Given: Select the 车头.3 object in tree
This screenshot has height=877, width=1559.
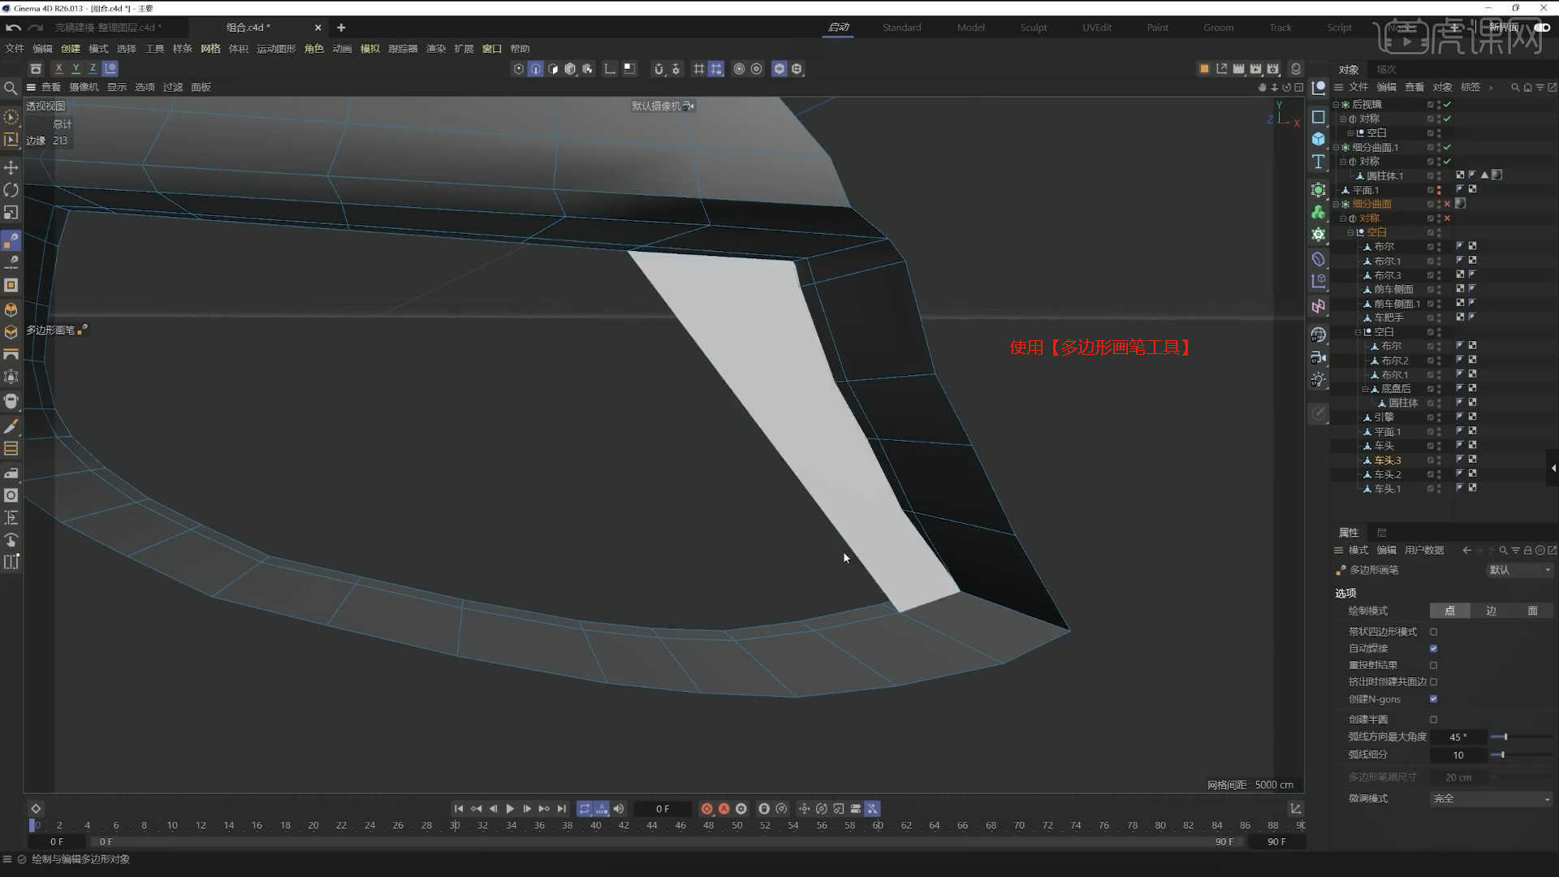Looking at the screenshot, I should (x=1387, y=460).
